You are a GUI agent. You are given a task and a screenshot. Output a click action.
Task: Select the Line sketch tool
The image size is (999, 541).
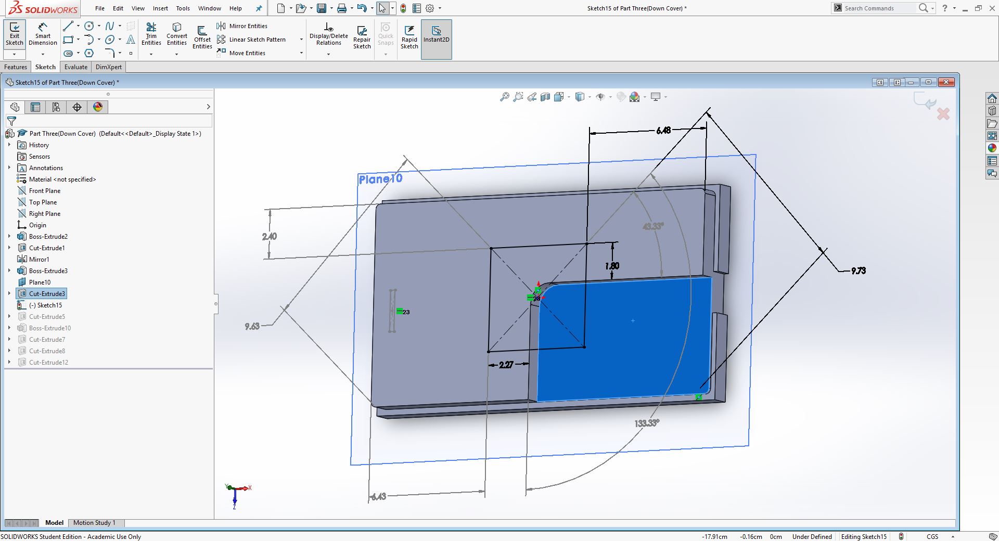(68, 26)
